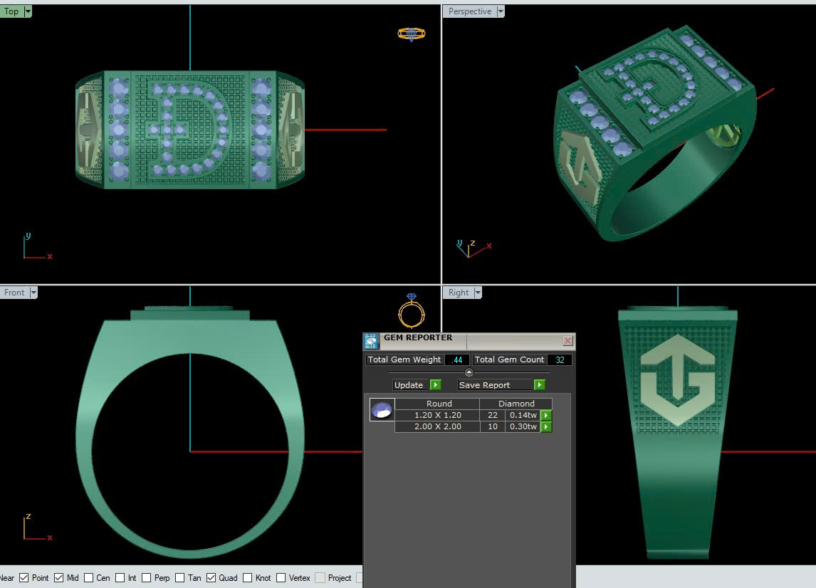816x588 pixels.
Task: Click green arrow on the 1.20 X 1.20 row
Action: point(546,416)
